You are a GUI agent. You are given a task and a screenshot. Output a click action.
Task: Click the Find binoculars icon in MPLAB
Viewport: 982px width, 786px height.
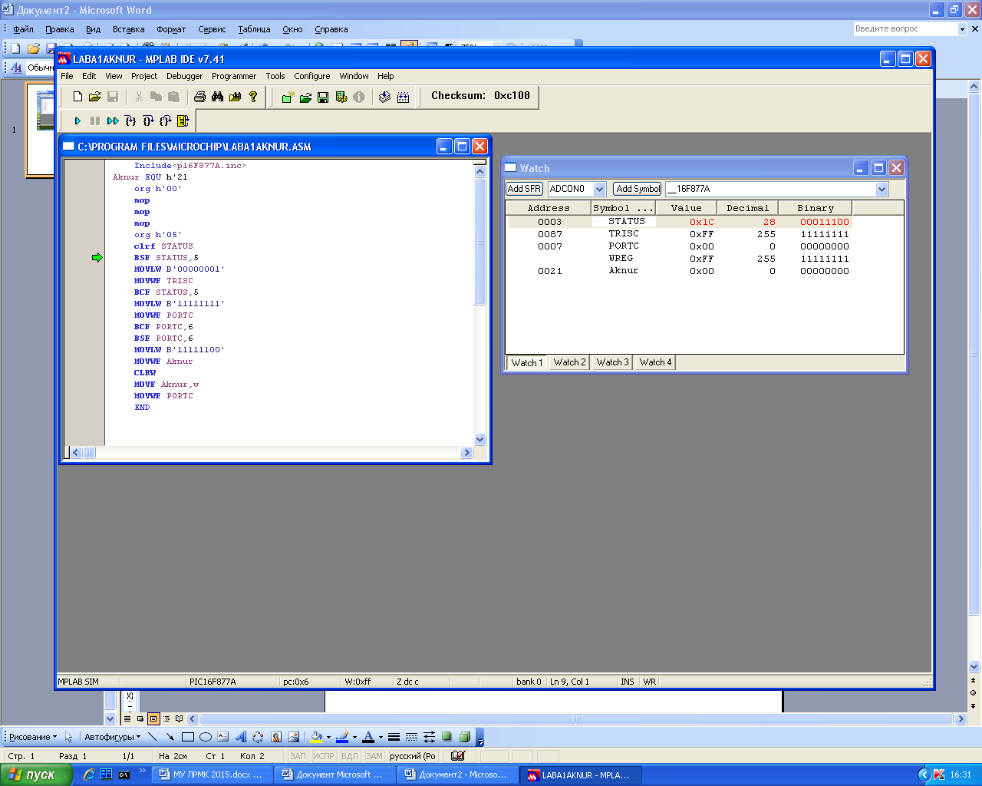tap(218, 97)
